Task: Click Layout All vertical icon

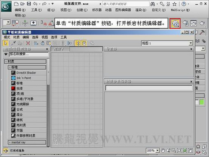Action: [63, 43]
